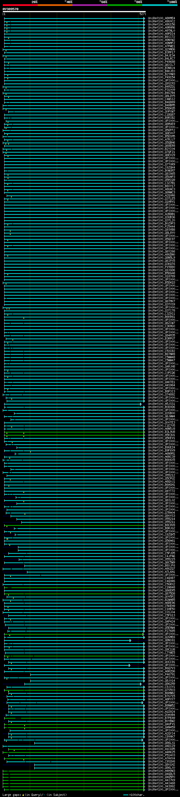
Task: Open hit UniRef100_A9RHM6
Action: pyautogui.click(x=161, y=27)
